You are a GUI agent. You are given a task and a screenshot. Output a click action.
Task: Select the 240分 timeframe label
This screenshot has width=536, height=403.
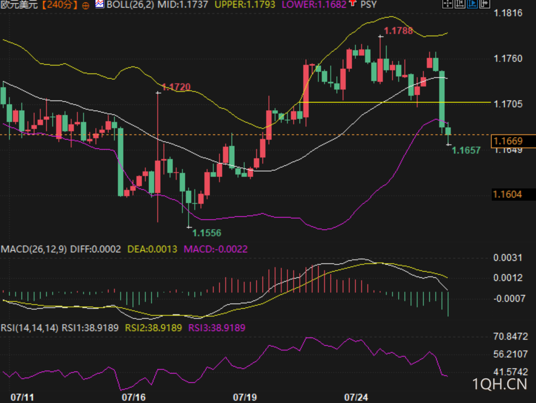point(60,5)
